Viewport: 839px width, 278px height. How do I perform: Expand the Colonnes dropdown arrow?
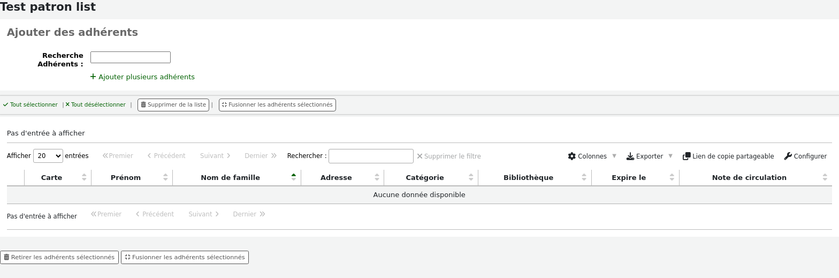pos(614,156)
